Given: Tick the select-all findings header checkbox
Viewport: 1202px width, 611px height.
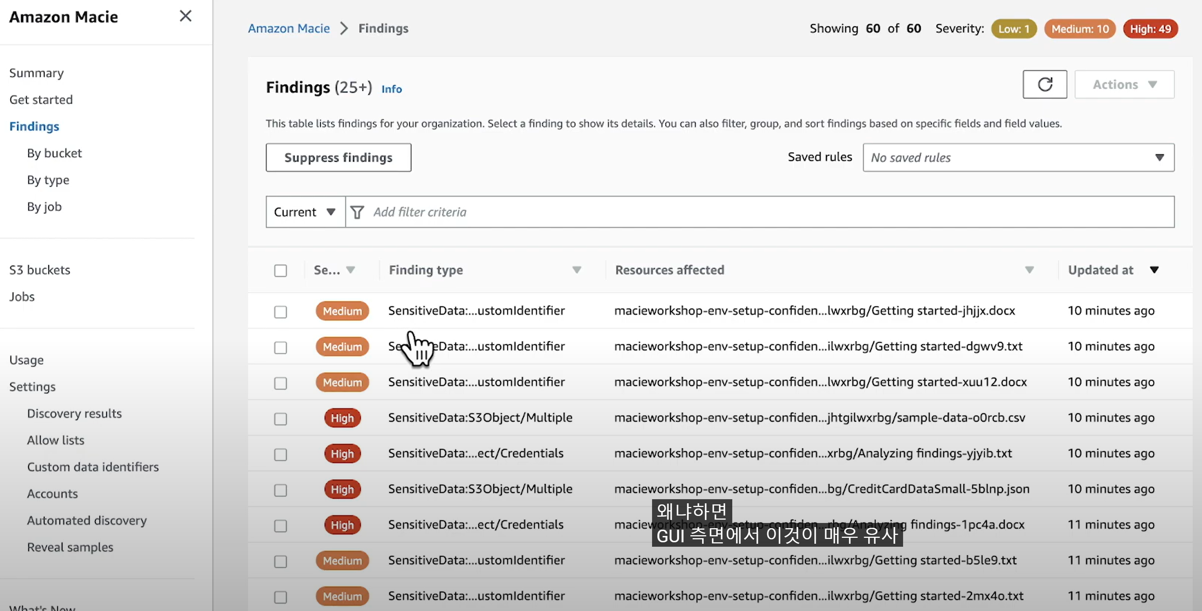Looking at the screenshot, I should pyautogui.click(x=280, y=271).
